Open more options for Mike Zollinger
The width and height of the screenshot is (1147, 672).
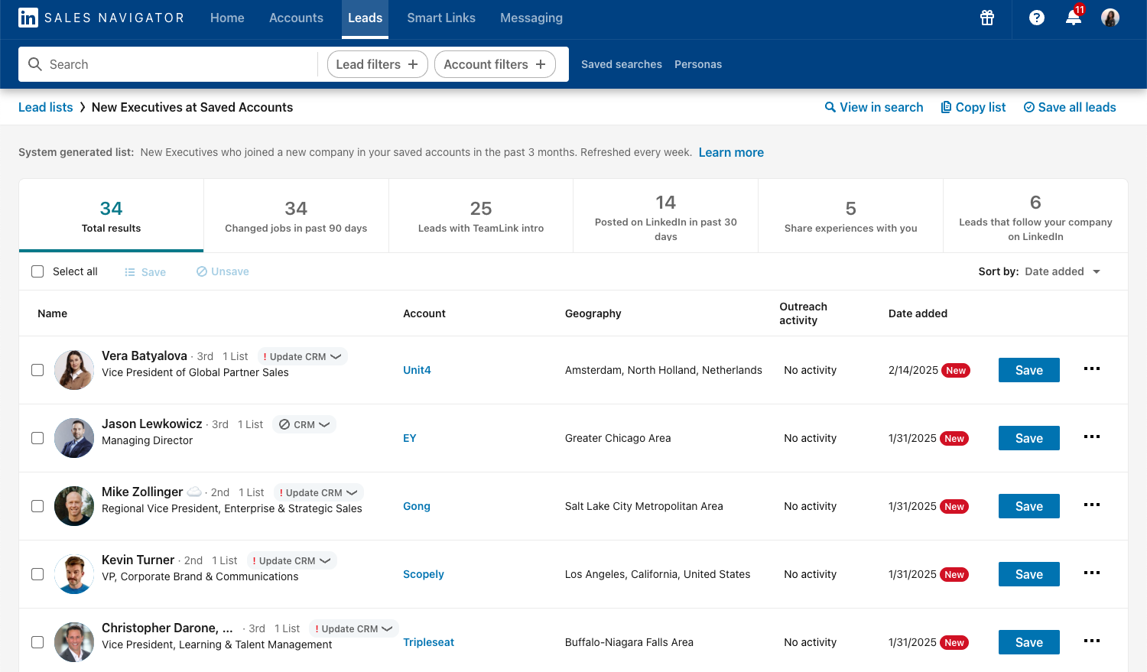click(1092, 505)
